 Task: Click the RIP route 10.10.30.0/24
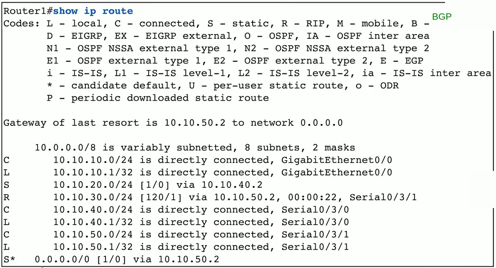pyautogui.click(x=96, y=197)
